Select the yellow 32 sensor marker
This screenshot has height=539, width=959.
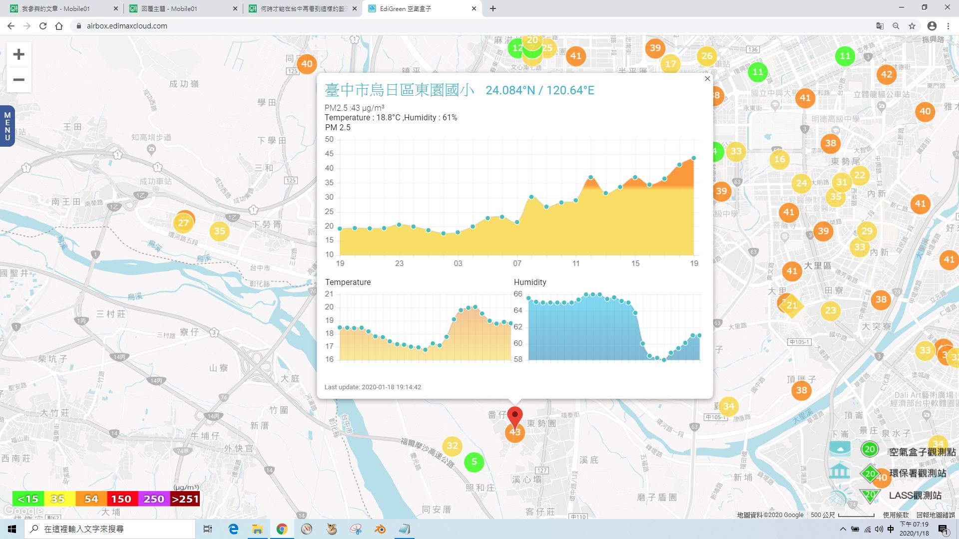coord(452,446)
